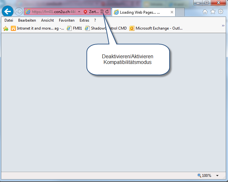Image resolution: width=228 pixels, height=182 pixels.
Task: Click the 100% zoom level button
Action: point(204,176)
